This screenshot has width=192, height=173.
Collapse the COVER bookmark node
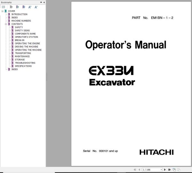tap(2, 11)
